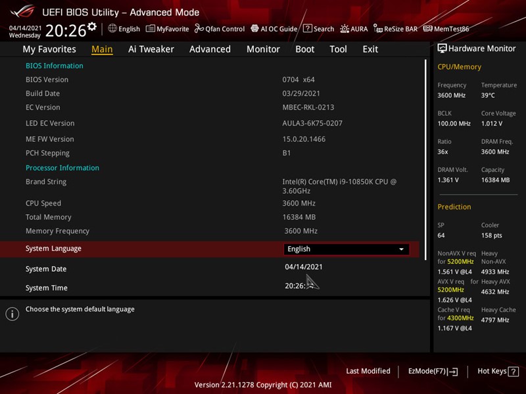Click the info icon in help area

tap(12, 314)
